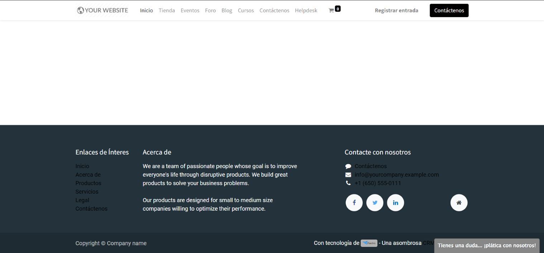
Task: Navigate to Blog in top menu
Action: coord(227,10)
